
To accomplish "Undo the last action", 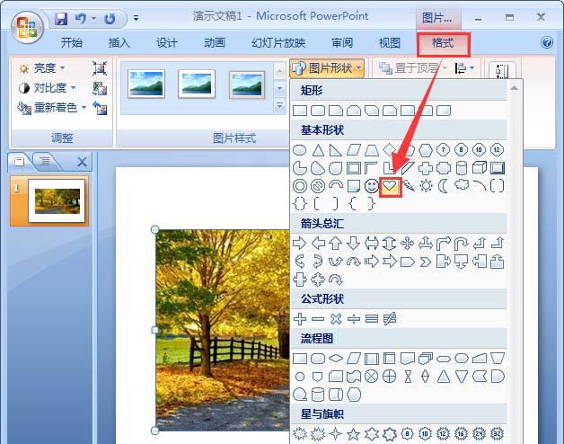I will click(81, 18).
